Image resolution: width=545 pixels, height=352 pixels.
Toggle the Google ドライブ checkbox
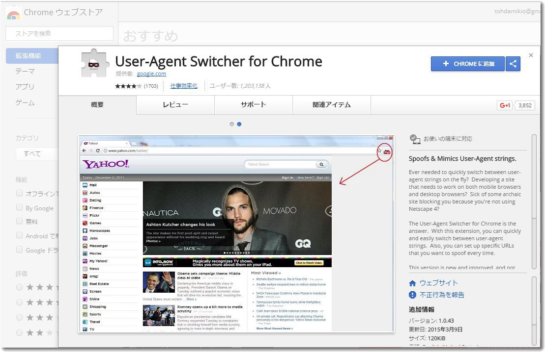click(20, 250)
